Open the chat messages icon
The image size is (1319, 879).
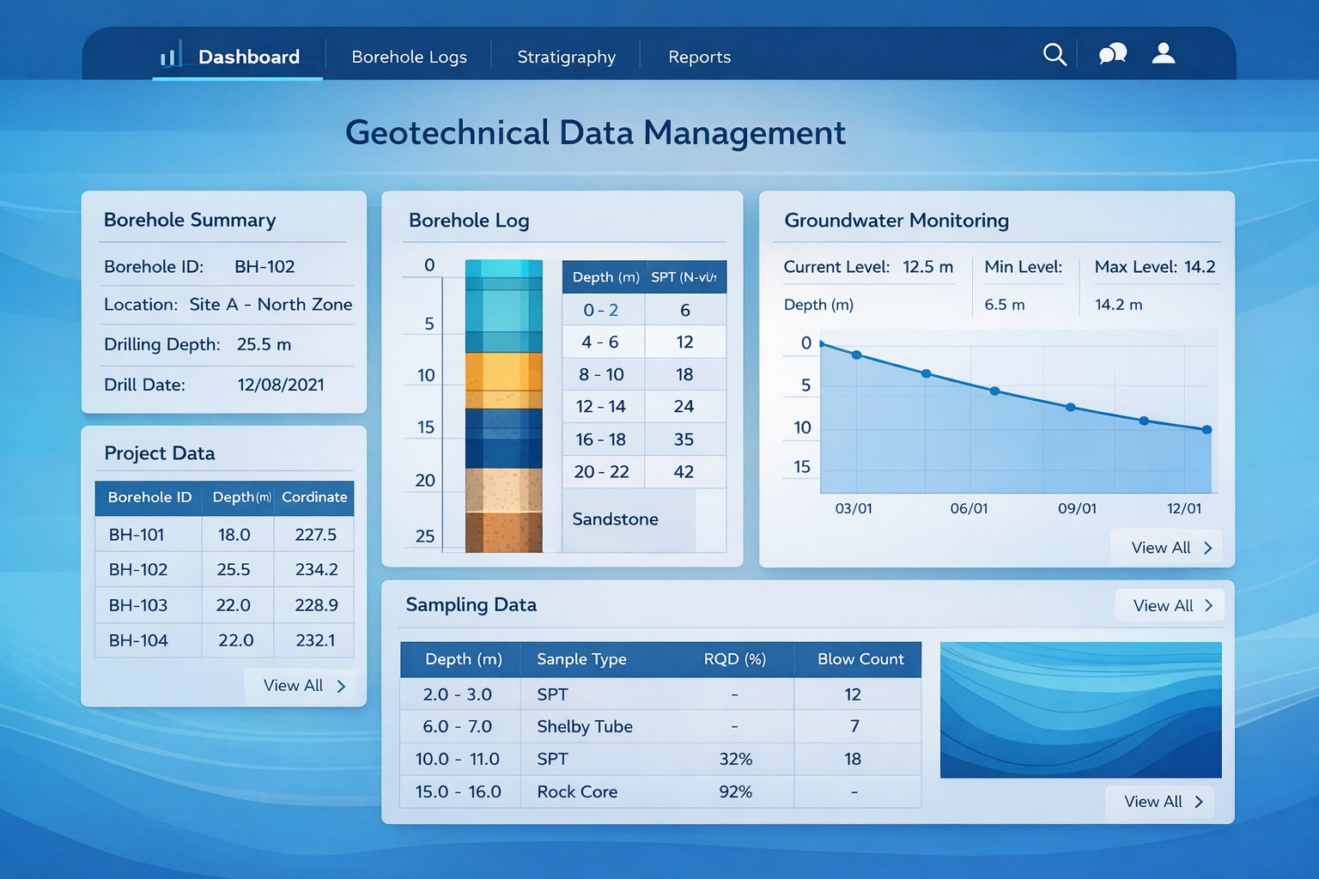click(1112, 53)
